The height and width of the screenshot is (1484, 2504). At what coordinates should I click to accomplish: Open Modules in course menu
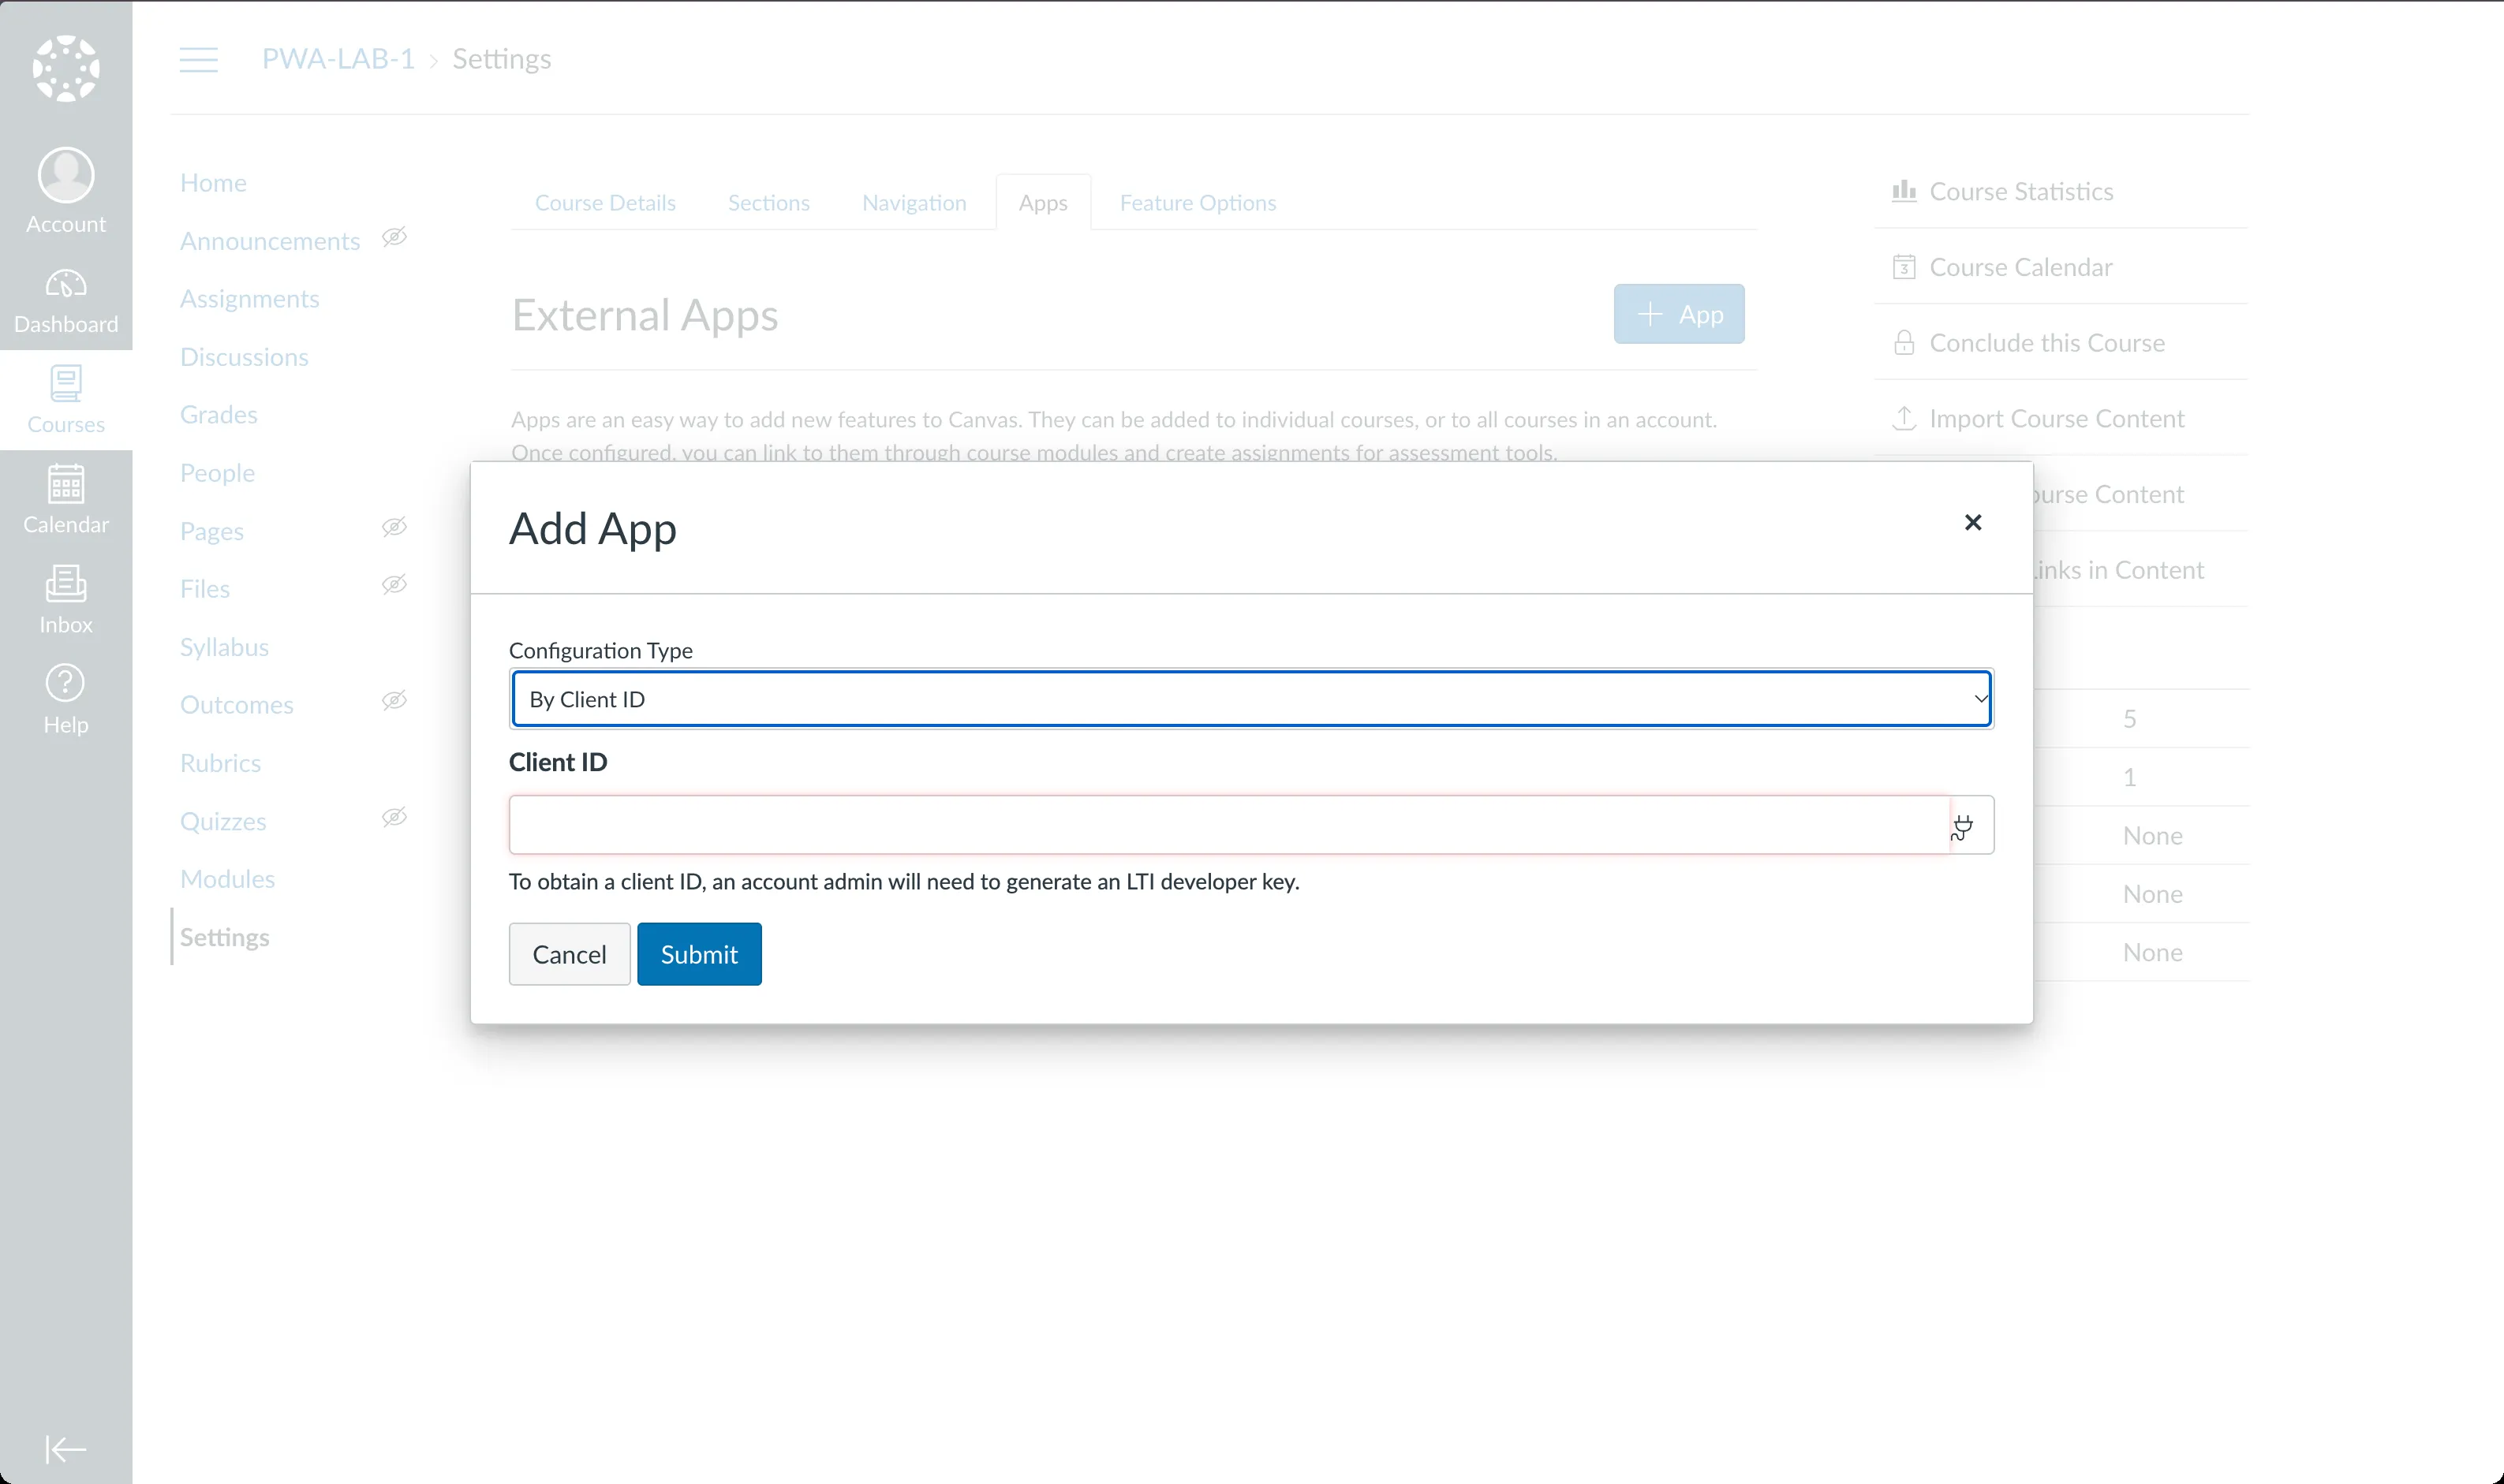point(227,879)
